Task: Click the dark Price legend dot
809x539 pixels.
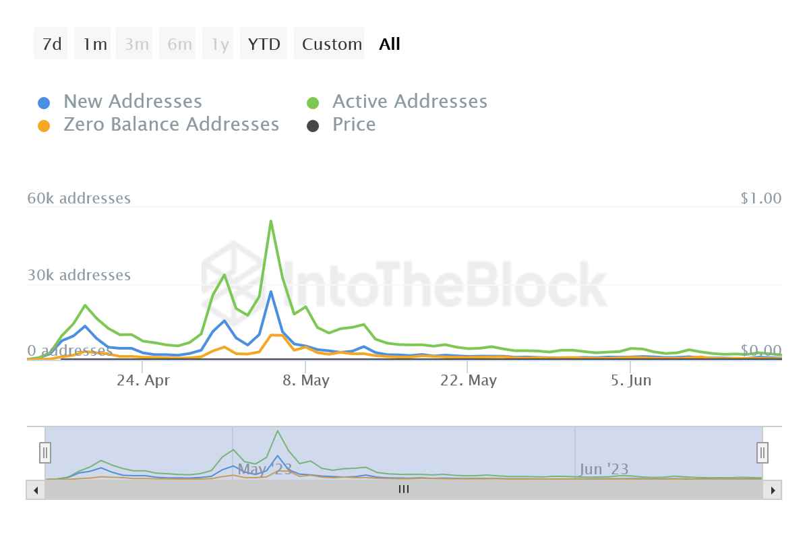Action: 313,126
